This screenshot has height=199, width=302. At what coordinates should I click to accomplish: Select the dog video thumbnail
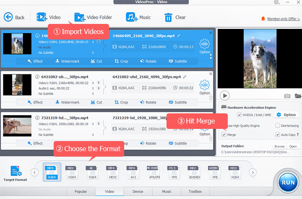(17, 44)
